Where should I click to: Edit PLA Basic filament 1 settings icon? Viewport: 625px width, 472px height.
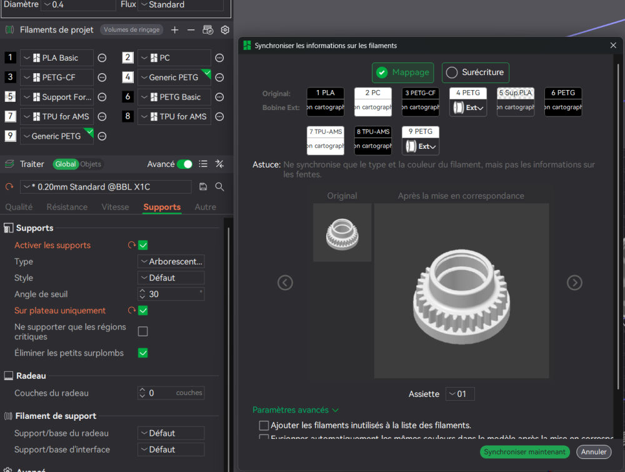(102, 58)
